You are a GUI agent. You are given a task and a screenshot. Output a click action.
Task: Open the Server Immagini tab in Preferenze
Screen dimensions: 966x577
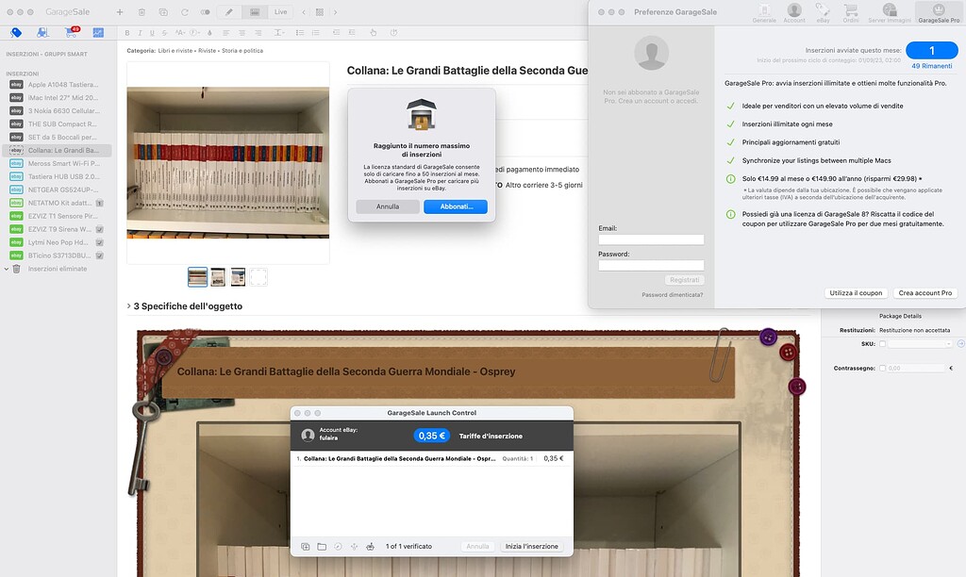(890, 13)
